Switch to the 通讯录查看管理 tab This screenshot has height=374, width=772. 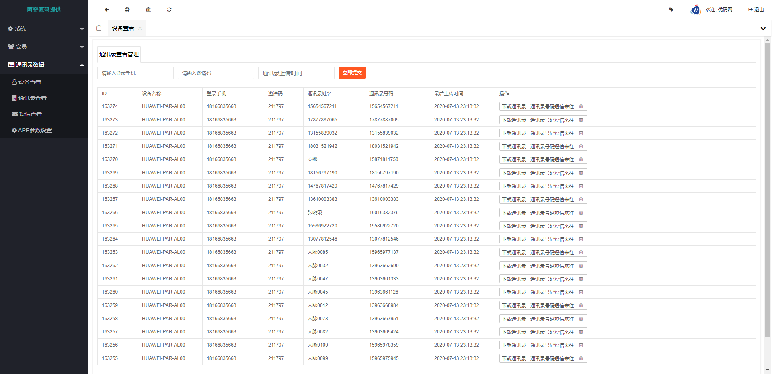pos(119,54)
